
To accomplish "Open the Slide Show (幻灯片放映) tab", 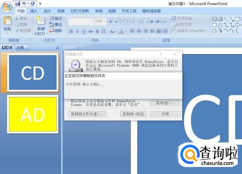I will [80, 11].
